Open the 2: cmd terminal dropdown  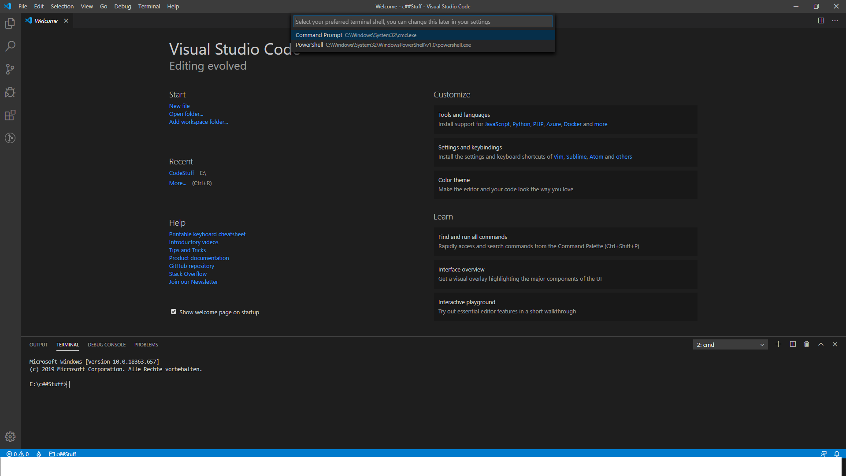[730, 345]
